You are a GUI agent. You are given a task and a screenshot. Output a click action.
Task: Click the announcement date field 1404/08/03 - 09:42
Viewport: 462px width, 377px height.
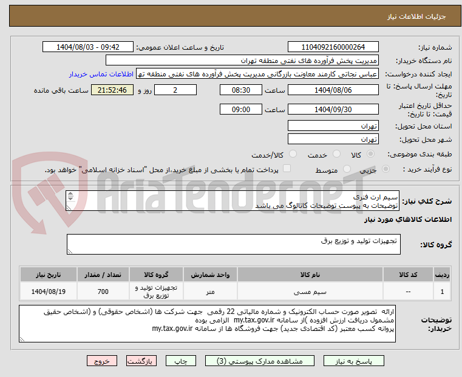tap(88, 47)
